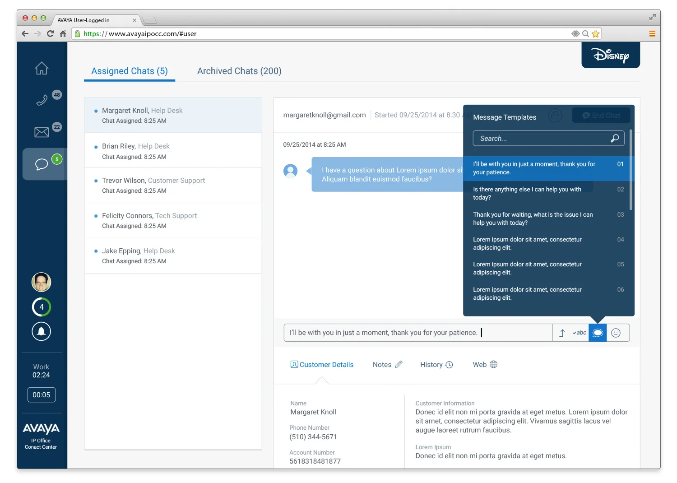Select Trevor Wilson Customer Support chat
677x483 pixels.
[x=173, y=186]
